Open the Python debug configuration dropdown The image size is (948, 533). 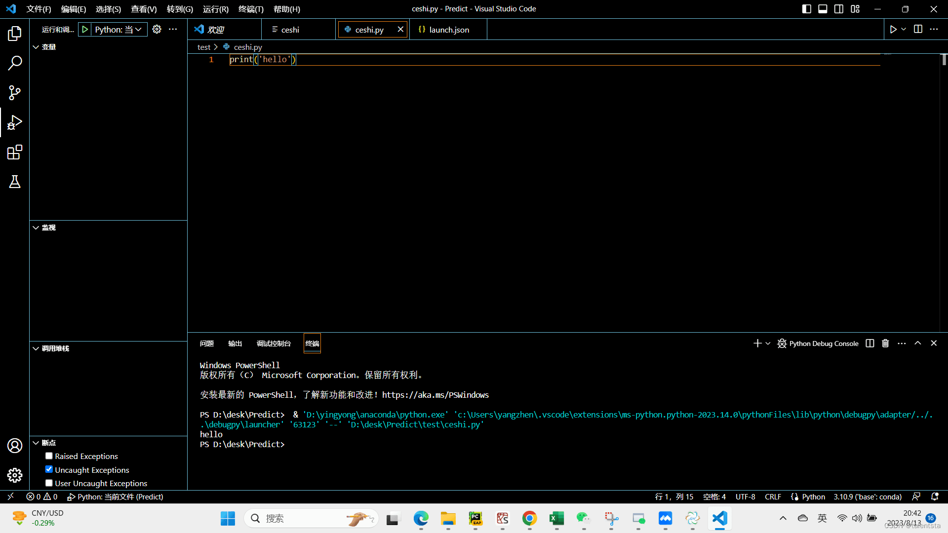pos(118,30)
